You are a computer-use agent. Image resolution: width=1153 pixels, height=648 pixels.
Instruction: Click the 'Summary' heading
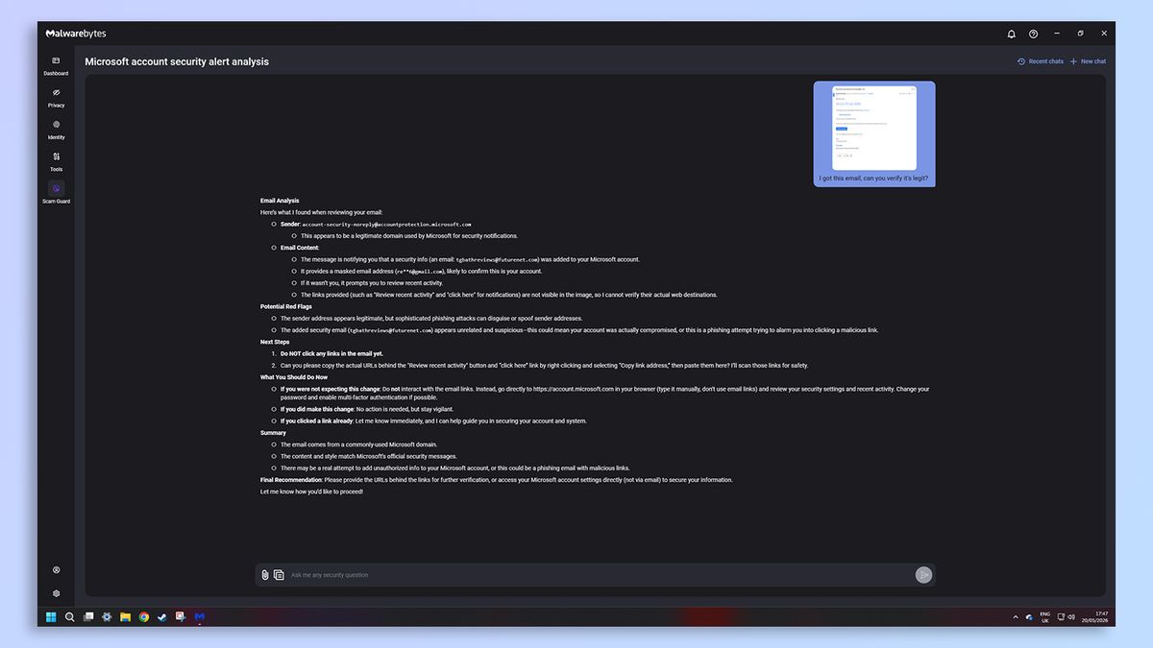[273, 433]
